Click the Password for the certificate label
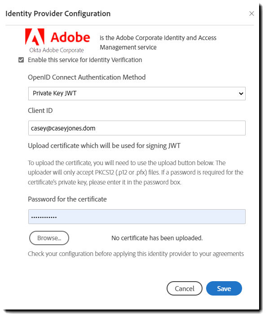Screen dimensions: 269x314 pyautogui.click(x=67, y=199)
